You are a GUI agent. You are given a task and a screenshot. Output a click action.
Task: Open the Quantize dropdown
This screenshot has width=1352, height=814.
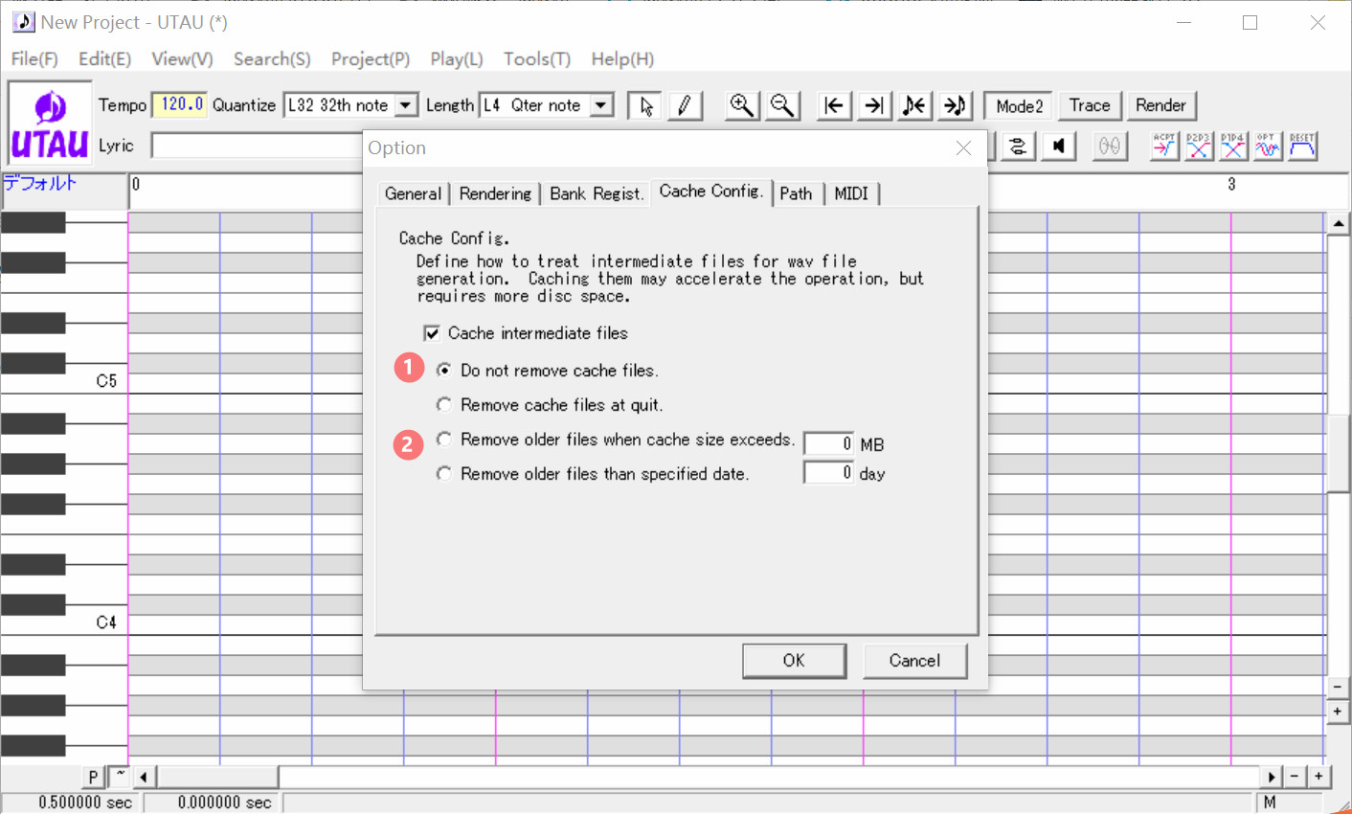coord(406,105)
